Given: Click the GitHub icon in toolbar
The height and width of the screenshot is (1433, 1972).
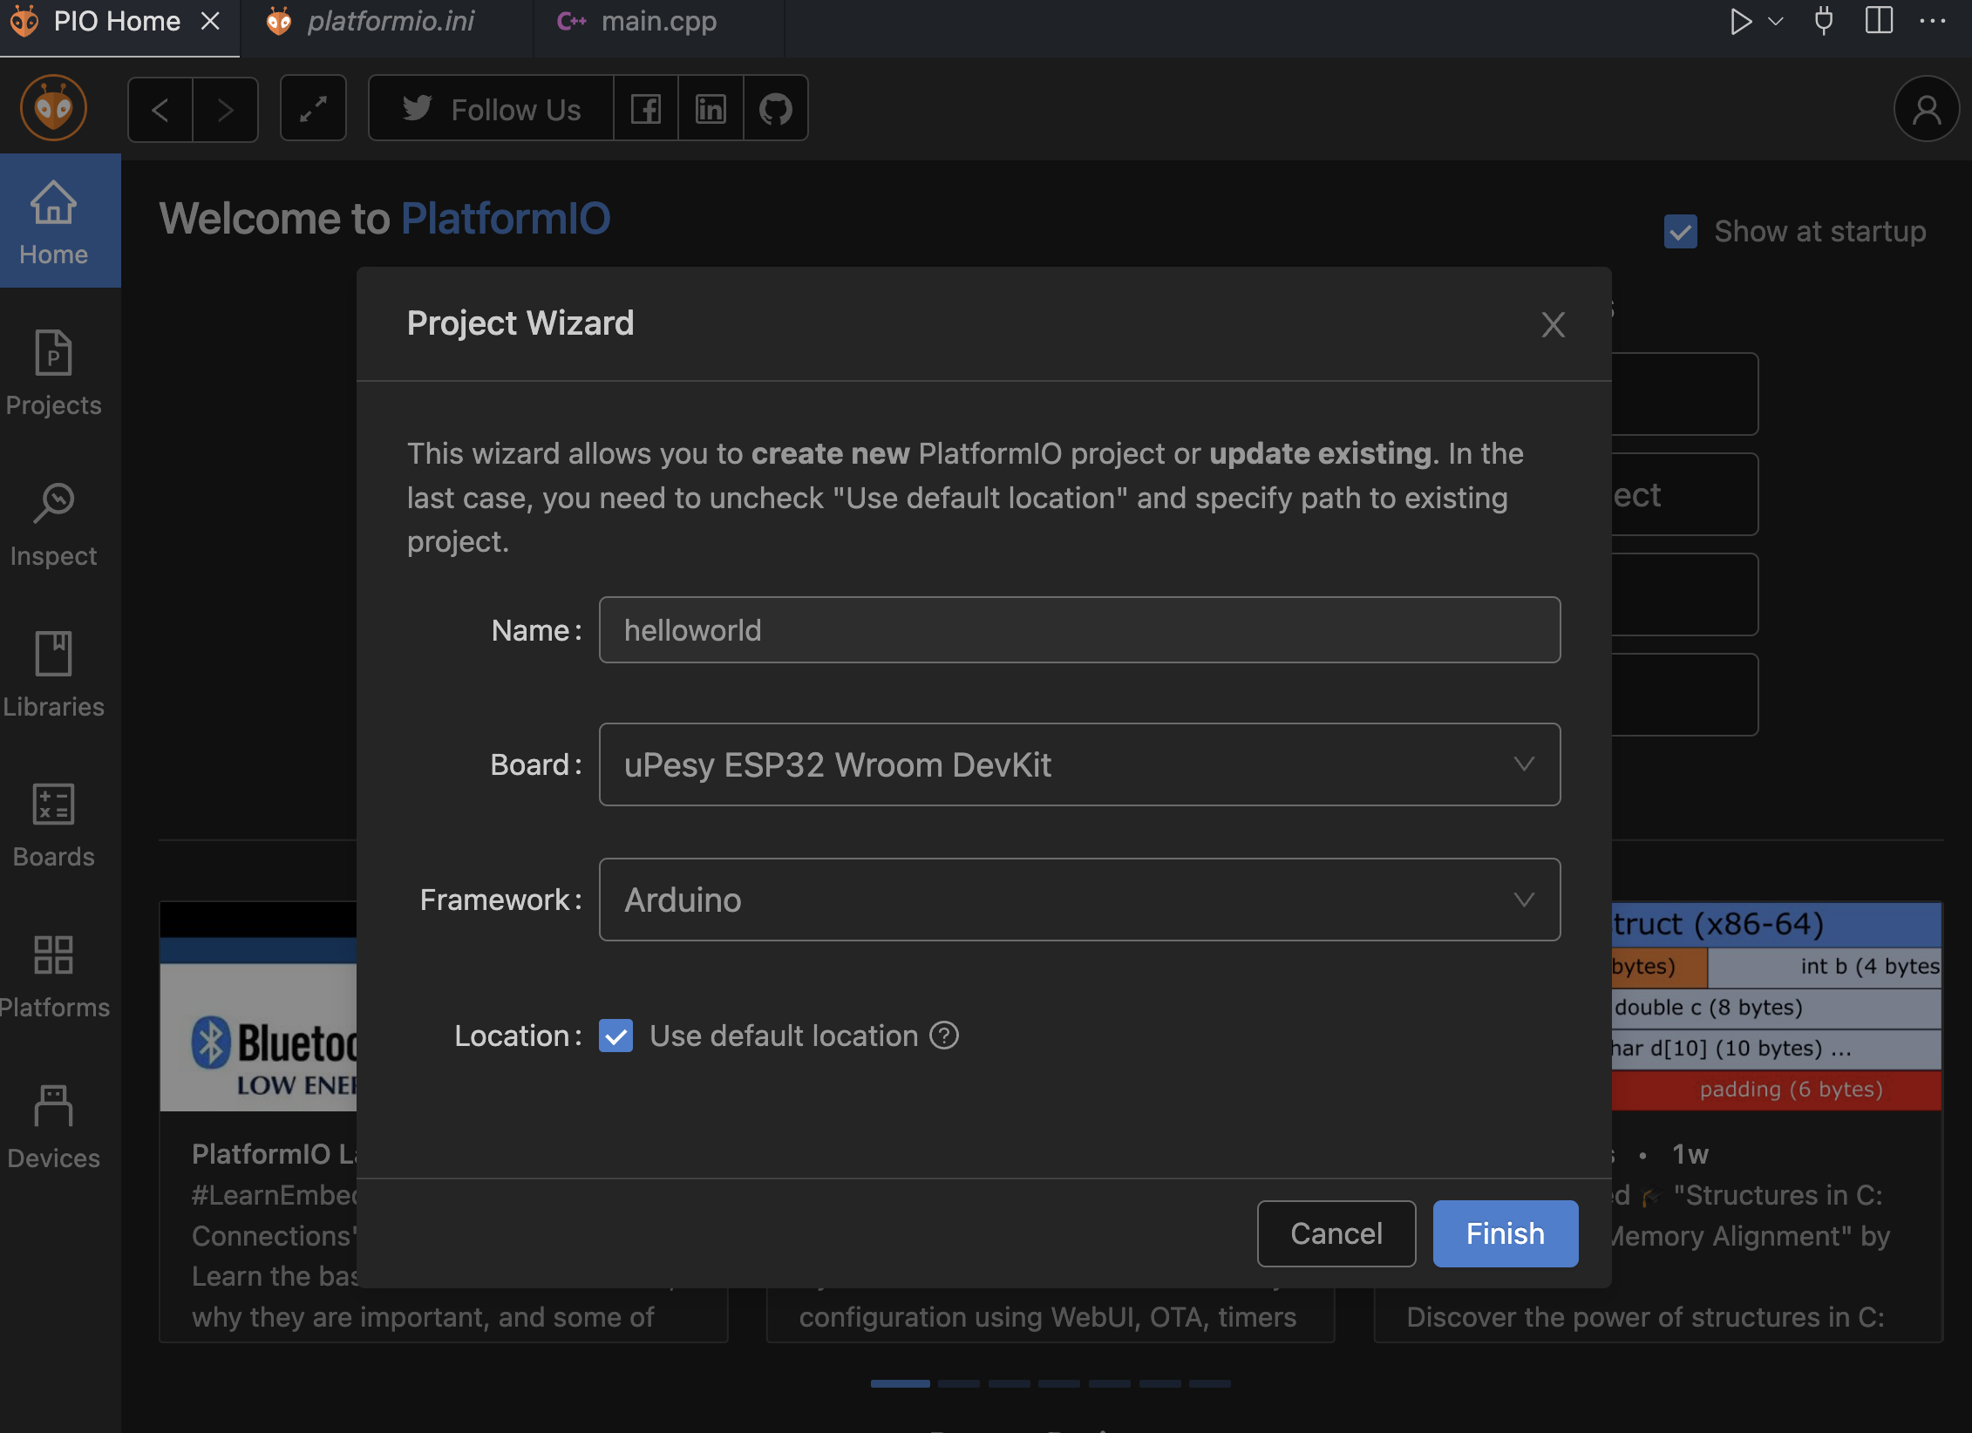Looking at the screenshot, I should point(775,109).
